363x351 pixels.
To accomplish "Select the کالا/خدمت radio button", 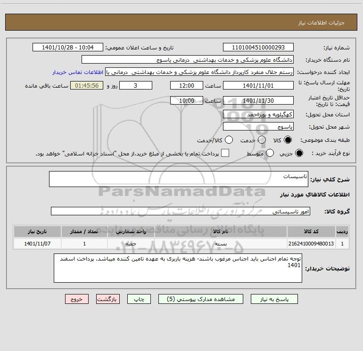I will point(229,140).
